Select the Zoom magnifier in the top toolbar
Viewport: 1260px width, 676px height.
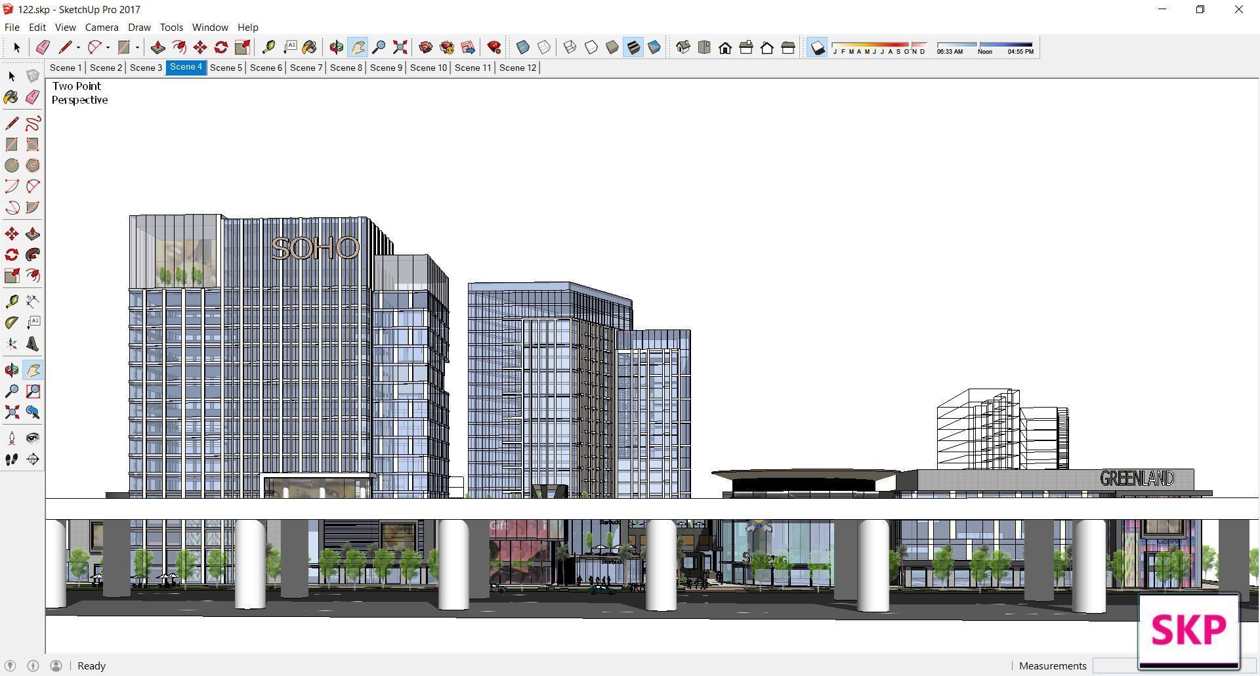pos(379,48)
